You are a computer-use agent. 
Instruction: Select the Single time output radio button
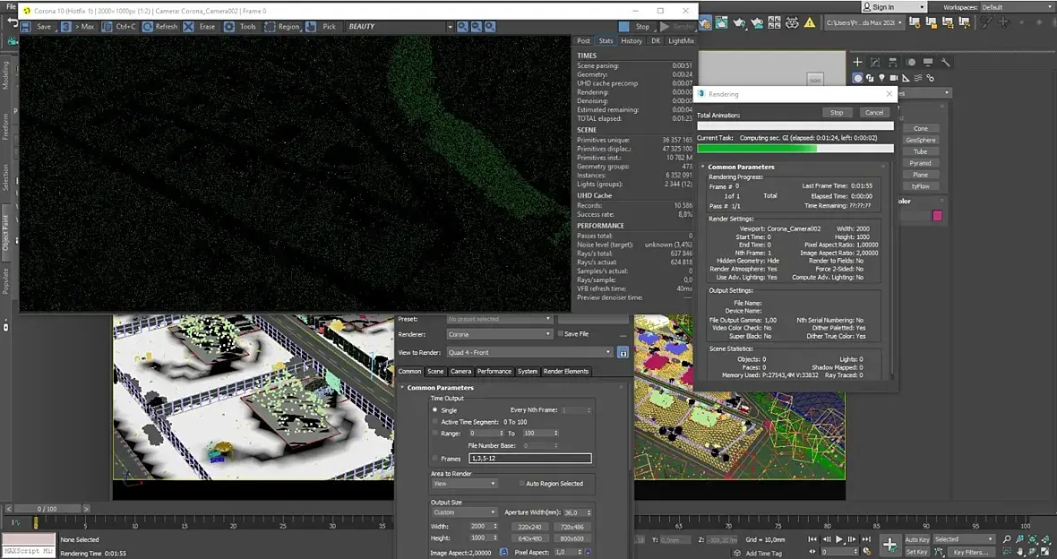coord(435,409)
